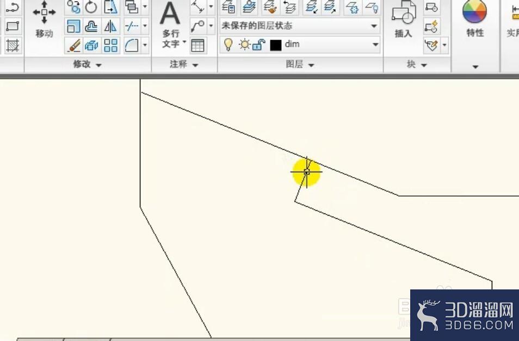Select the Polyline draw tool
Screen dimensions: 519x341
click(x=13, y=7)
